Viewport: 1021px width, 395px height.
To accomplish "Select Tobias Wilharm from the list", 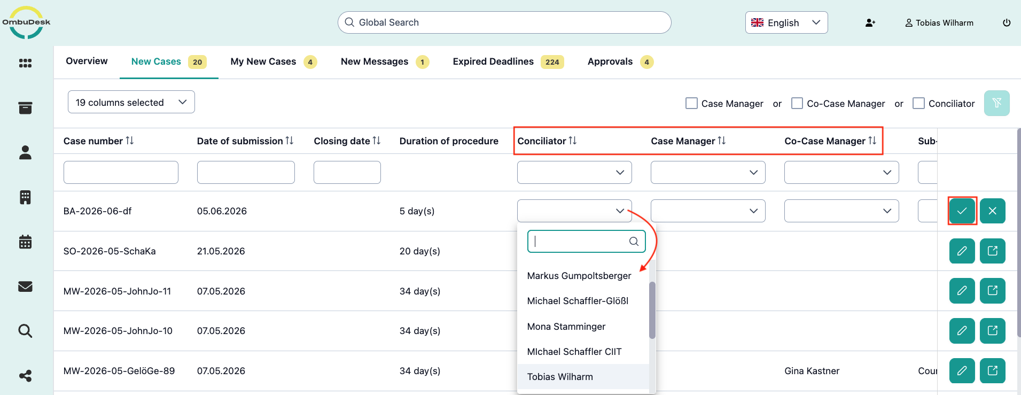I will click(x=583, y=377).
